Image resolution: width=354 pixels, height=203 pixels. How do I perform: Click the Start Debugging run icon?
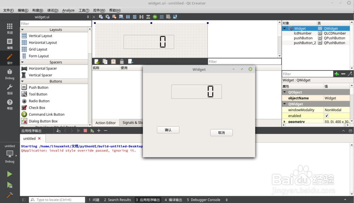(x=10, y=185)
